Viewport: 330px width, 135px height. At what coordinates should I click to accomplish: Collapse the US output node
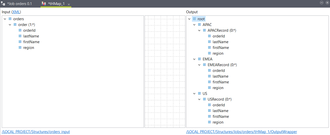tap(194, 94)
